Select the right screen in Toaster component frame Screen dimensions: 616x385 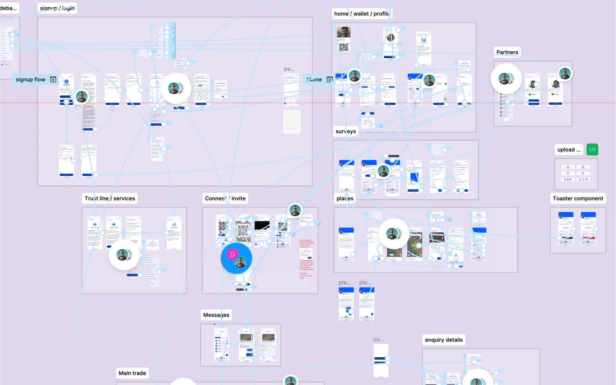coord(588,228)
